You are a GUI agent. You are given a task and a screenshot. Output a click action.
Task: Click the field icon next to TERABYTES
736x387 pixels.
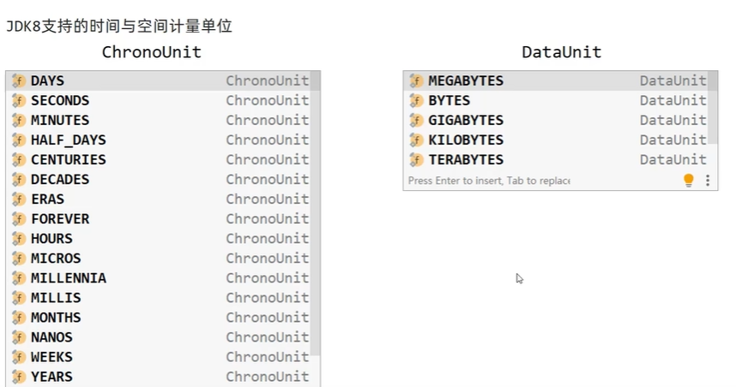pyautogui.click(x=417, y=160)
